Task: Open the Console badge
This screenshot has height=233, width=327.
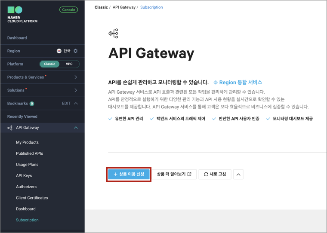Action: [x=68, y=10]
